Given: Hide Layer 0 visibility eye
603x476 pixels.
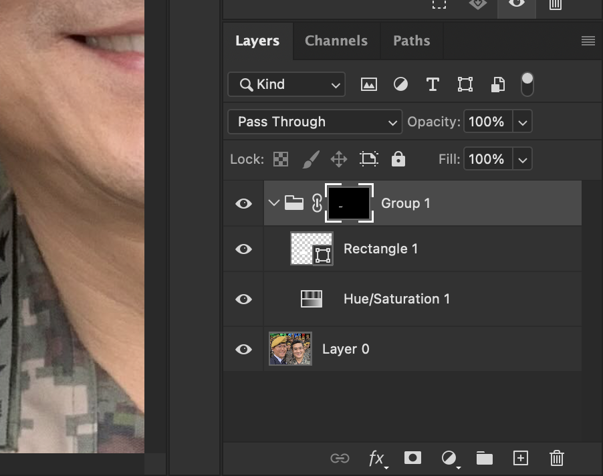Looking at the screenshot, I should coord(243,349).
